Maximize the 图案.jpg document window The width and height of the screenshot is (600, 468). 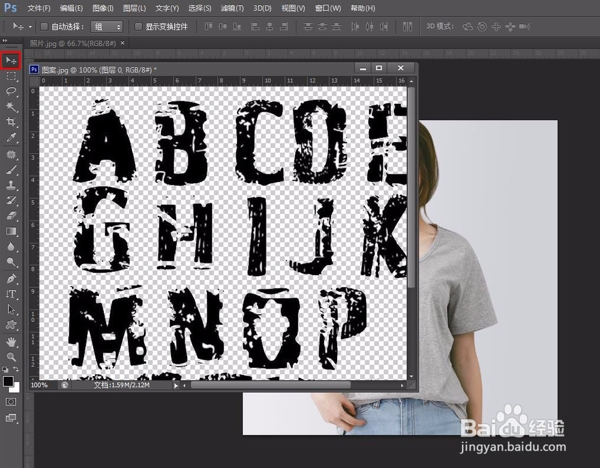pyautogui.click(x=379, y=68)
